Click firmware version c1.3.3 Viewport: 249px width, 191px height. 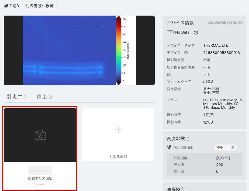pos(208,82)
